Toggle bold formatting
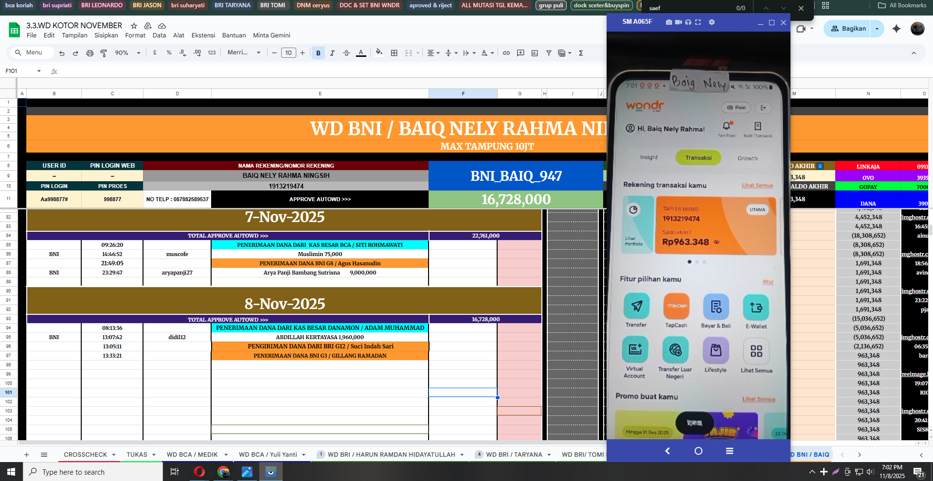 (x=318, y=53)
